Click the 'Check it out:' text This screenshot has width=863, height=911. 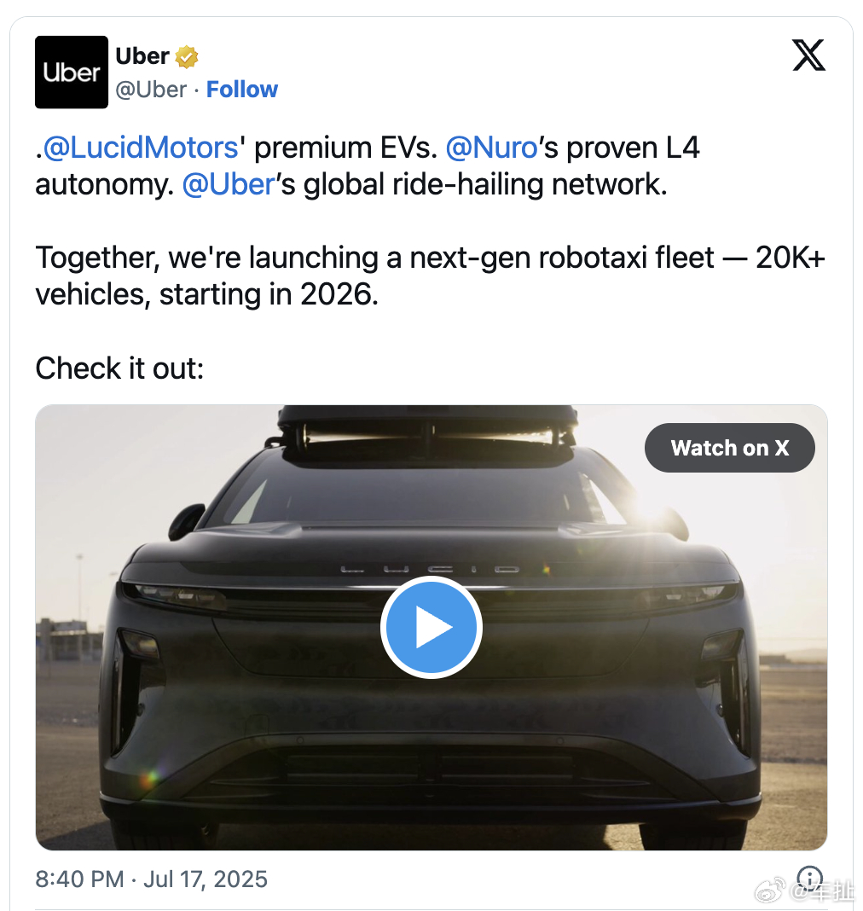click(119, 368)
